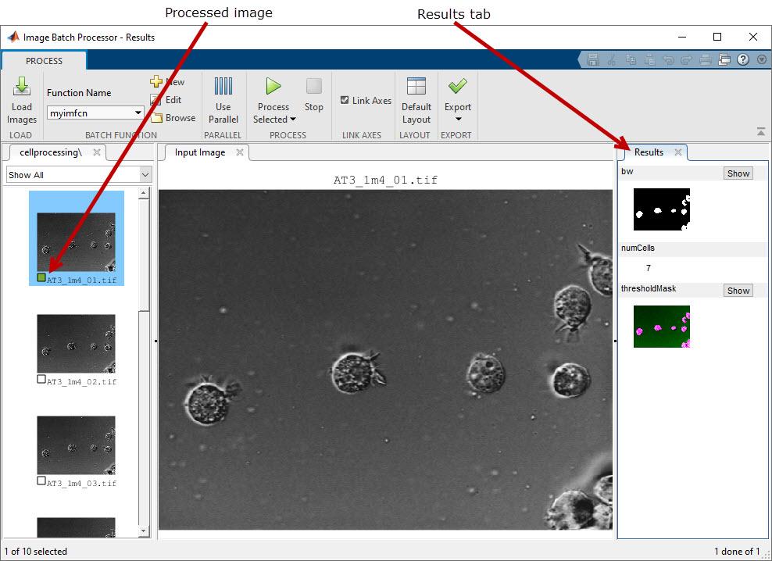
Task: Click the numCells value 7
Action: [x=648, y=268]
